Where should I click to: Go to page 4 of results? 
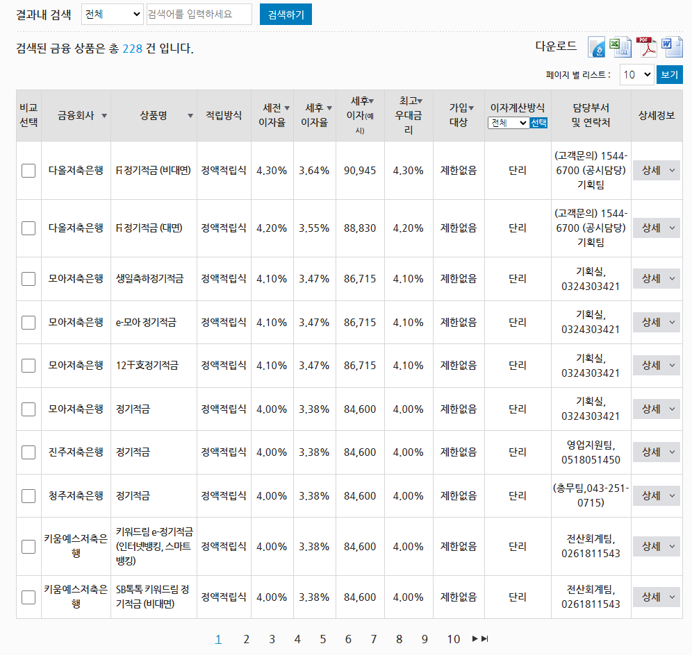point(297,639)
